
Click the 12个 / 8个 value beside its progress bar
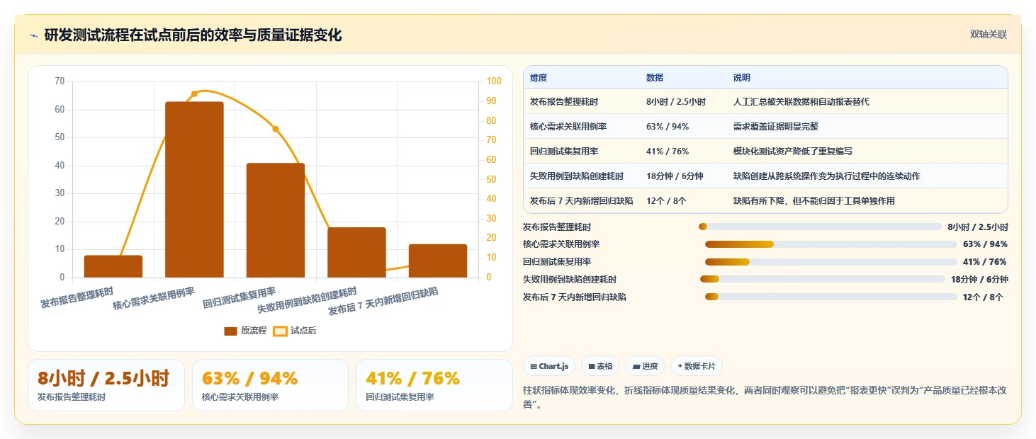pyautogui.click(x=983, y=297)
